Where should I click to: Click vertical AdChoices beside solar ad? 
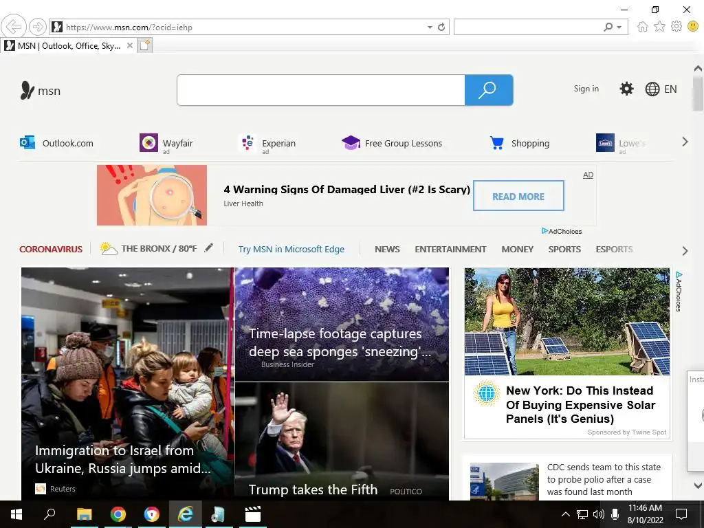point(679,291)
